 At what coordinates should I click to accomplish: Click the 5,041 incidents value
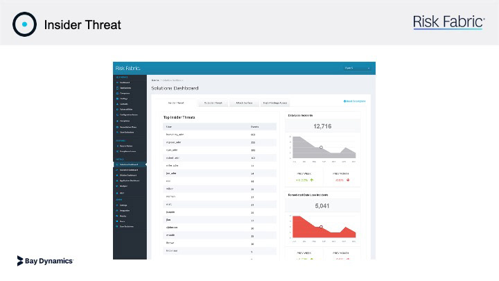[x=322, y=206]
